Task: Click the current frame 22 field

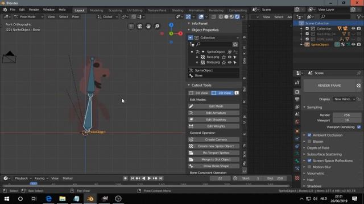Action: [220, 178]
